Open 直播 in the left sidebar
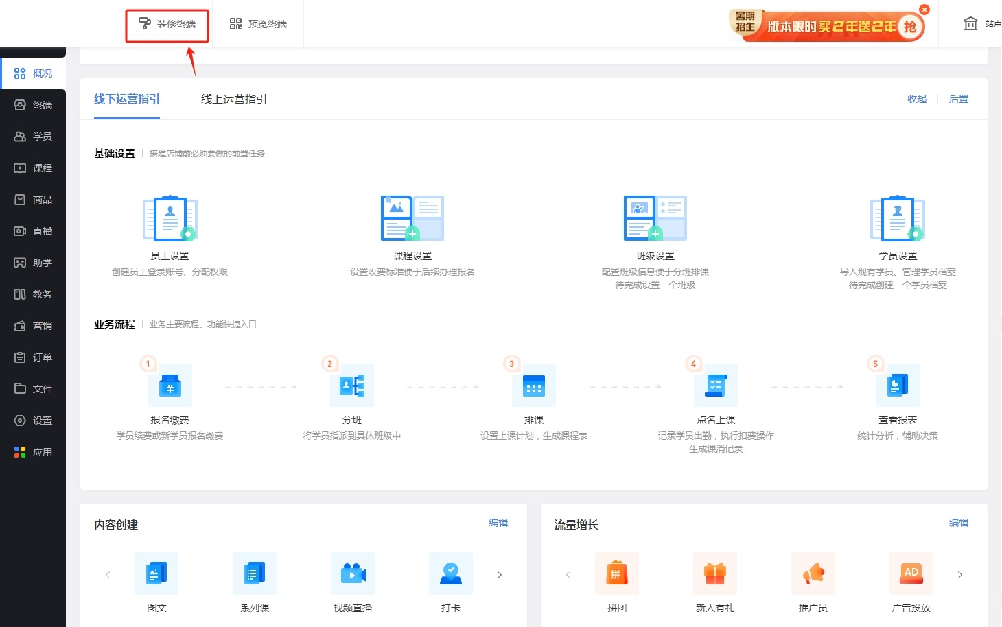The image size is (1002, 627). (x=33, y=231)
